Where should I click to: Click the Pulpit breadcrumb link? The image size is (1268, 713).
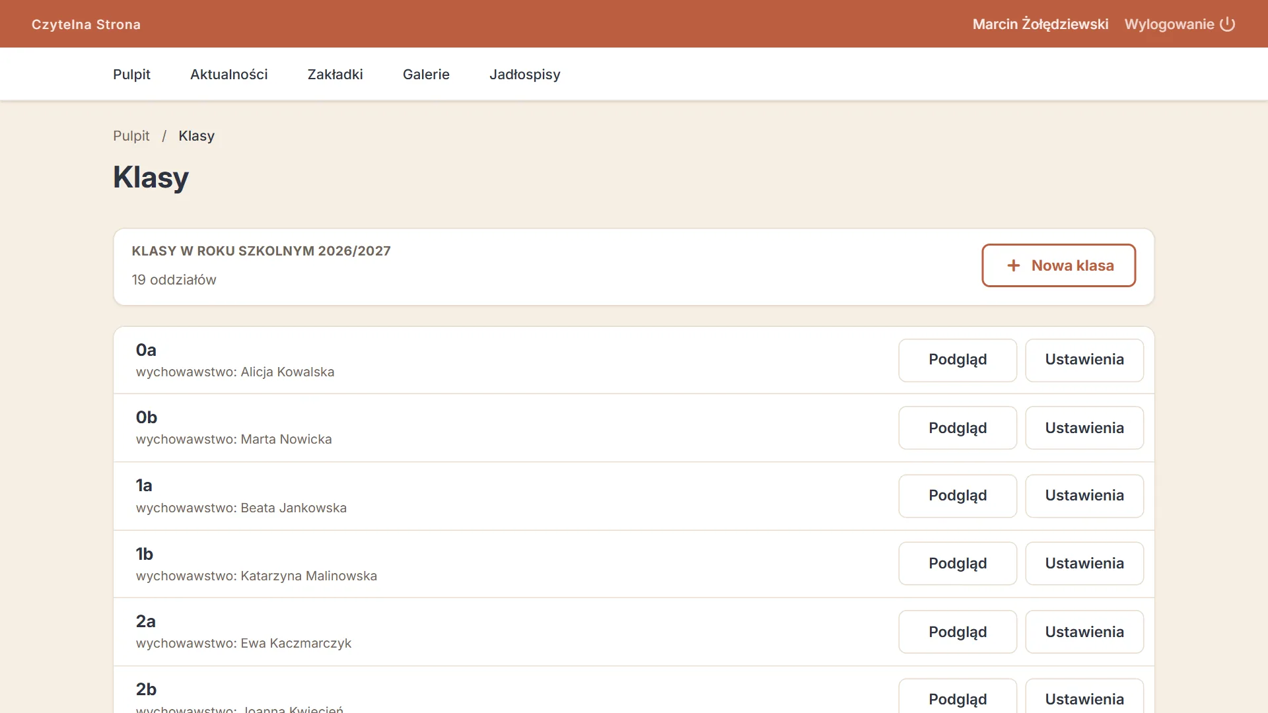click(x=131, y=136)
